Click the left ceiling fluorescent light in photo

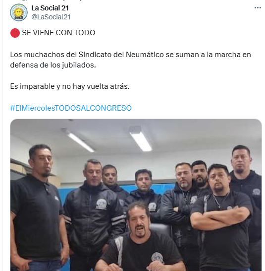point(80,141)
